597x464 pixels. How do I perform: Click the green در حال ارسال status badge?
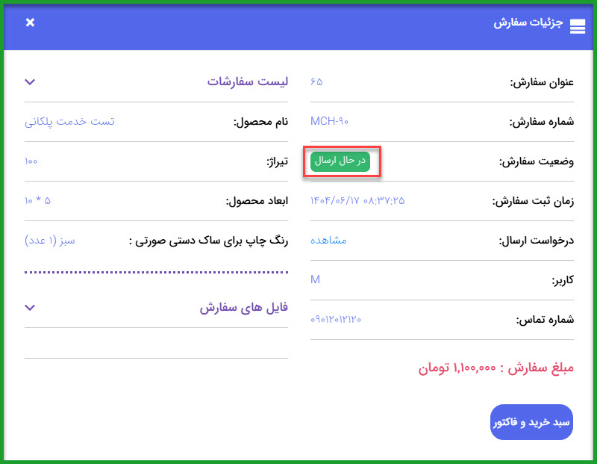pos(340,161)
